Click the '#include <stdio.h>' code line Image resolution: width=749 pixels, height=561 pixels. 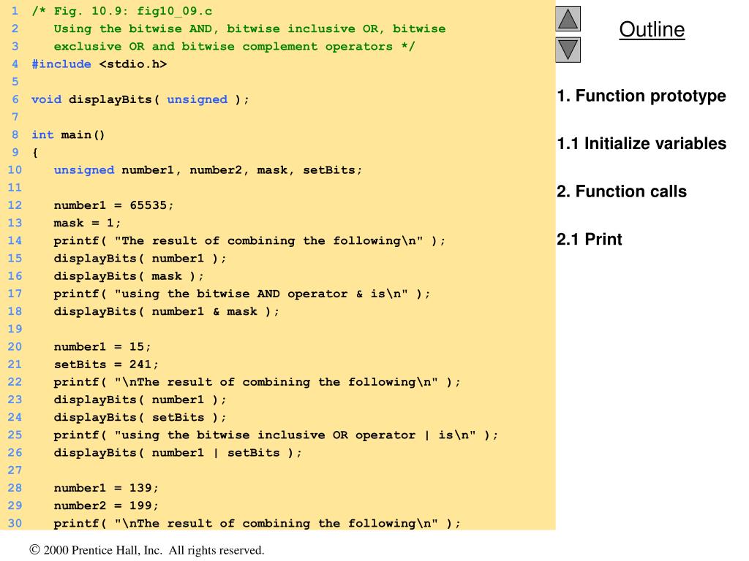[x=99, y=64]
